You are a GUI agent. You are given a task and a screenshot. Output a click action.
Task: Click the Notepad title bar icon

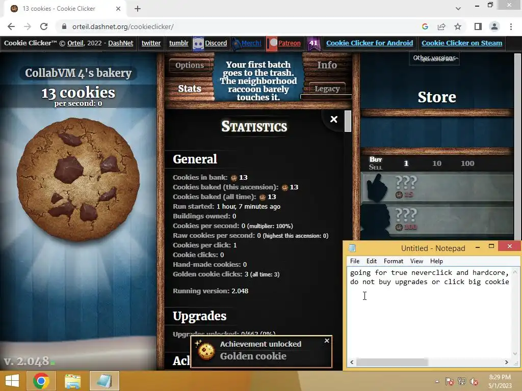pos(352,248)
